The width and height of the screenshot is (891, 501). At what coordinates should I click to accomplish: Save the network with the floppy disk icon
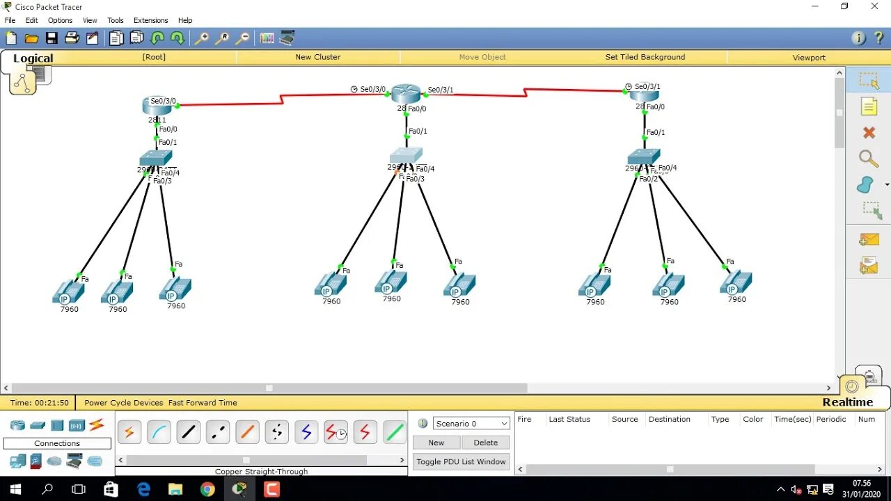tap(52, 38)
